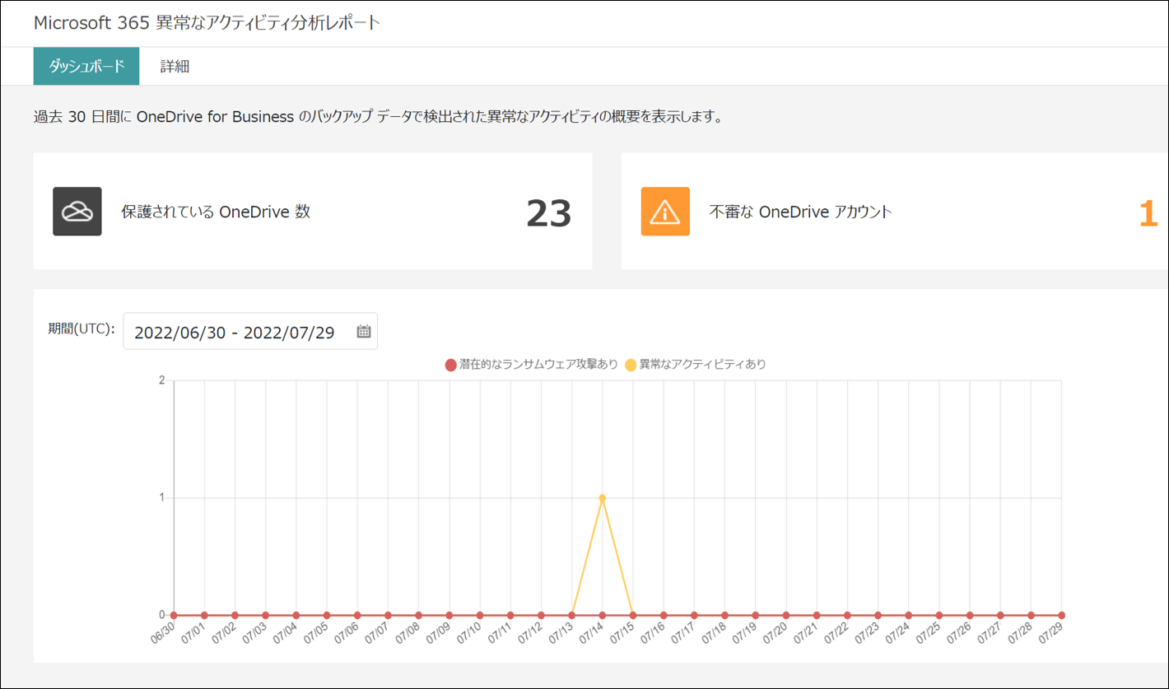Click the red data point at 07/25
The image size is (1169, 689).
[939, 615]
